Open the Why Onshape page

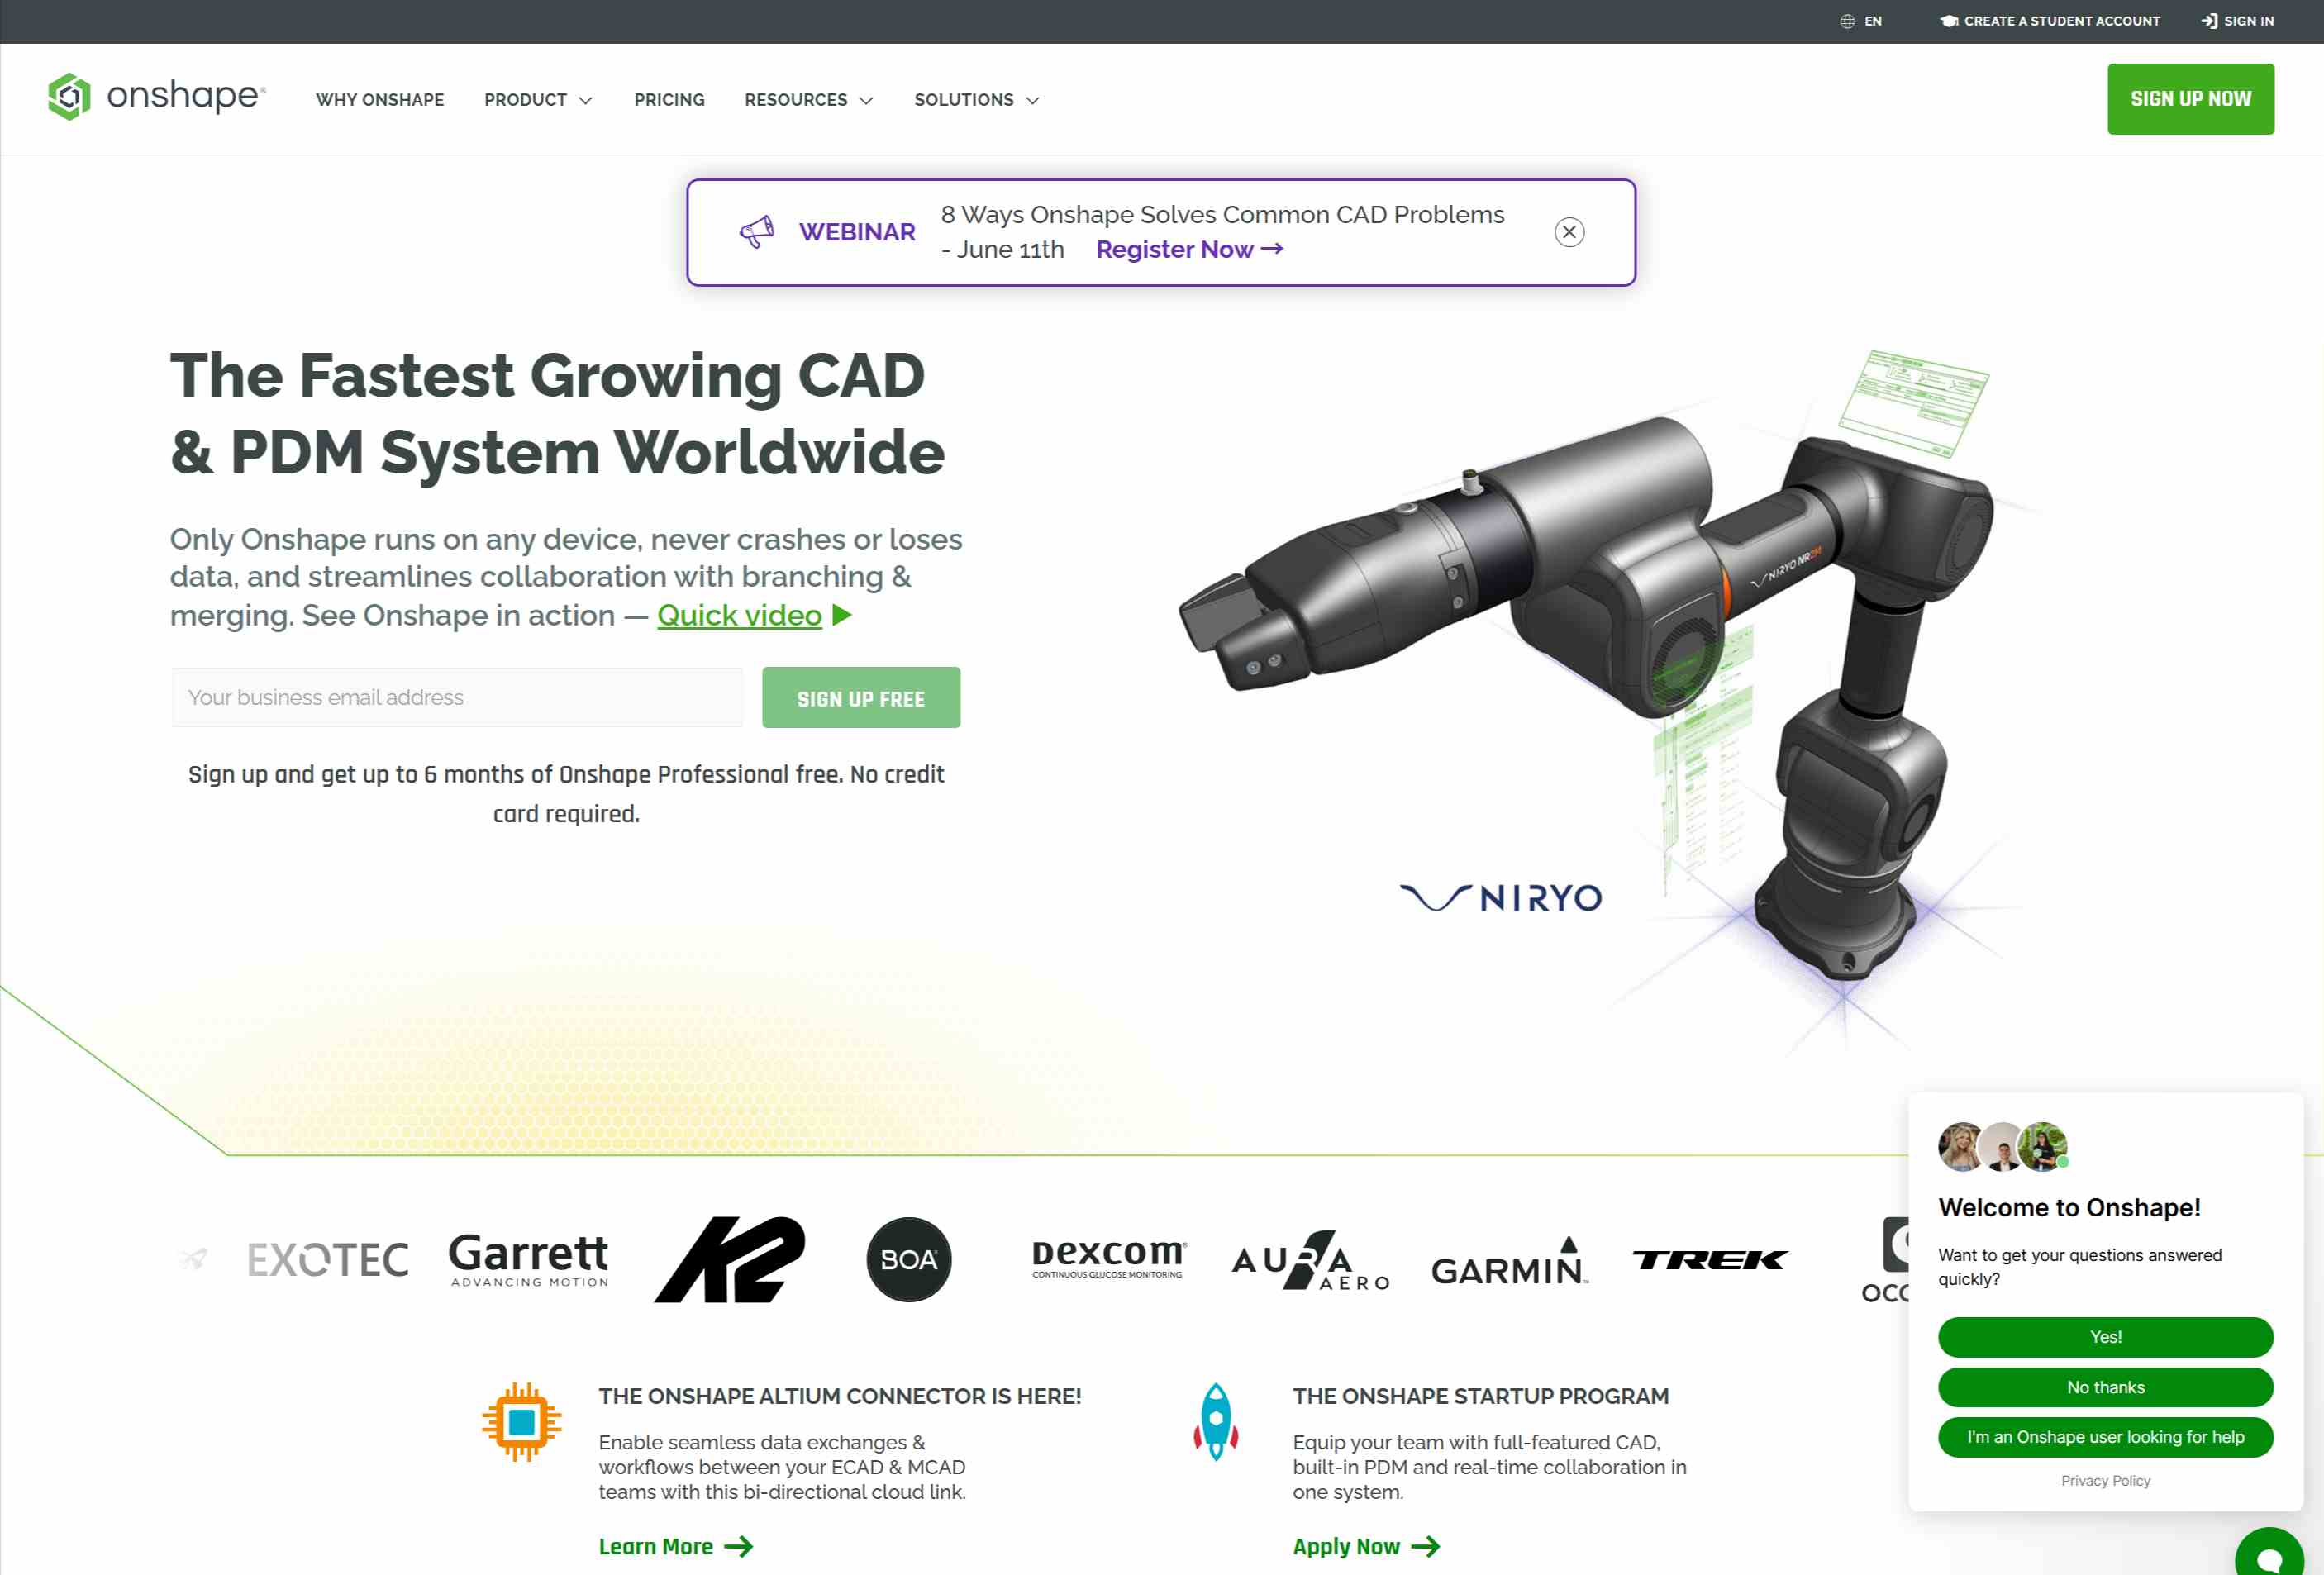[x=380, y=100]
